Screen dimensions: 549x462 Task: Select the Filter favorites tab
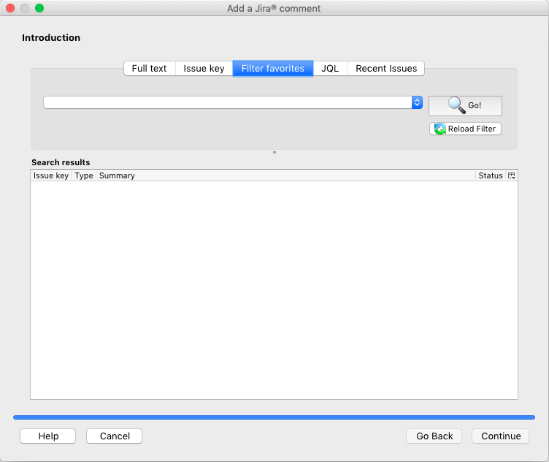(273, 69)
